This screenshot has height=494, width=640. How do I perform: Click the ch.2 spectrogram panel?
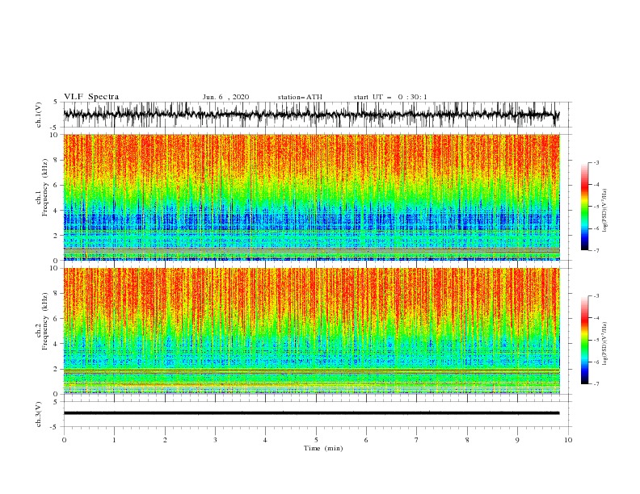311,331
